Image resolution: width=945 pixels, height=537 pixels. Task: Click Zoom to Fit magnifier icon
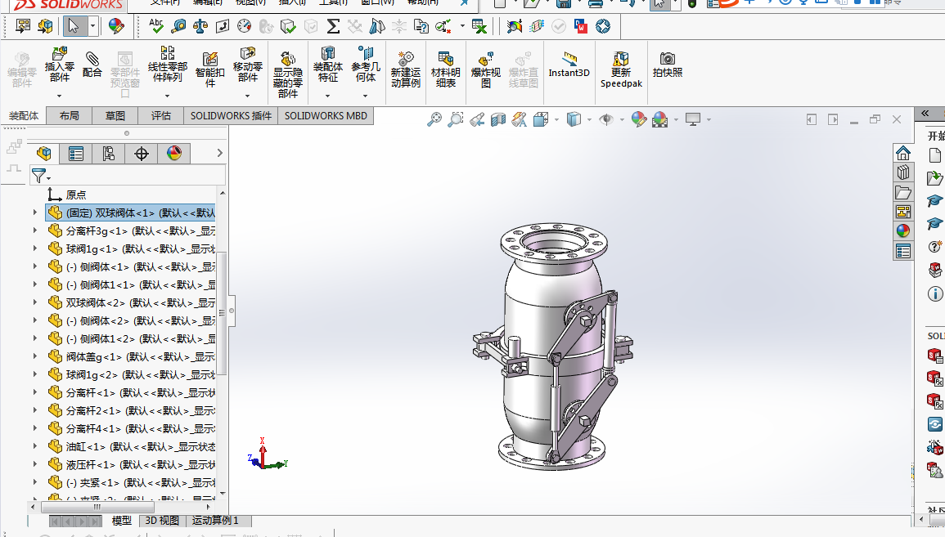434,119
